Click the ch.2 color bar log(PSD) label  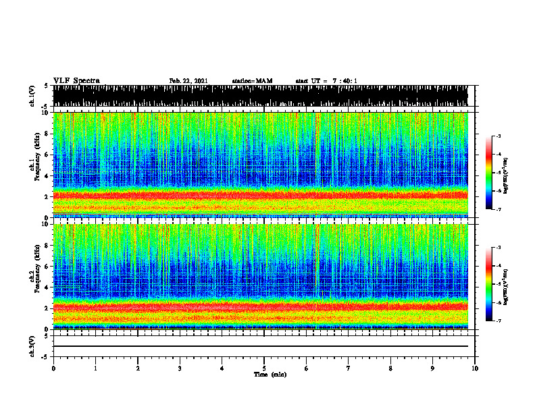point(506,287)
